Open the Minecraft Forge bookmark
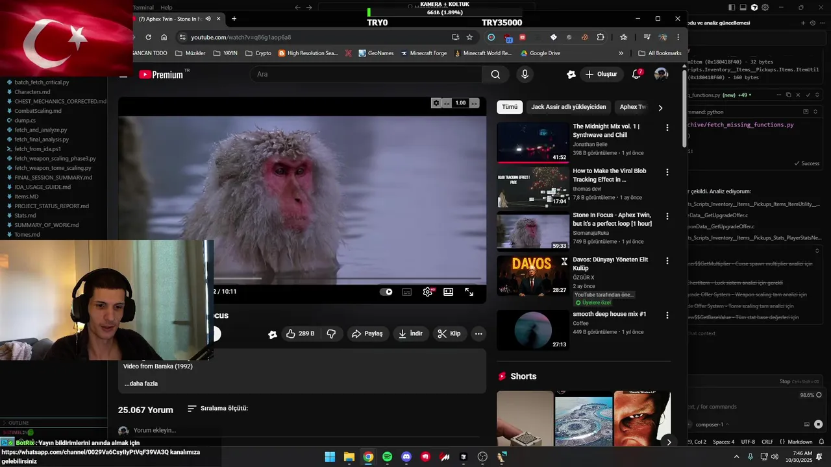Screen dimensions: 831x467 (x=424, y=53)
